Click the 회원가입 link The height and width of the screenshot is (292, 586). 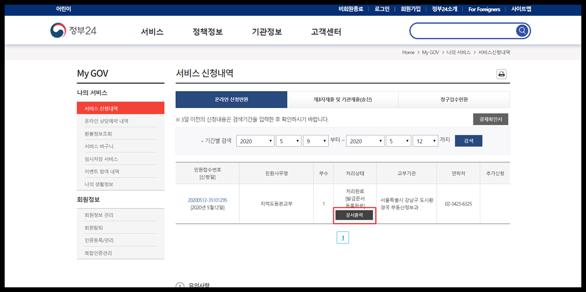pyautogui.click(x=410, y=9)
